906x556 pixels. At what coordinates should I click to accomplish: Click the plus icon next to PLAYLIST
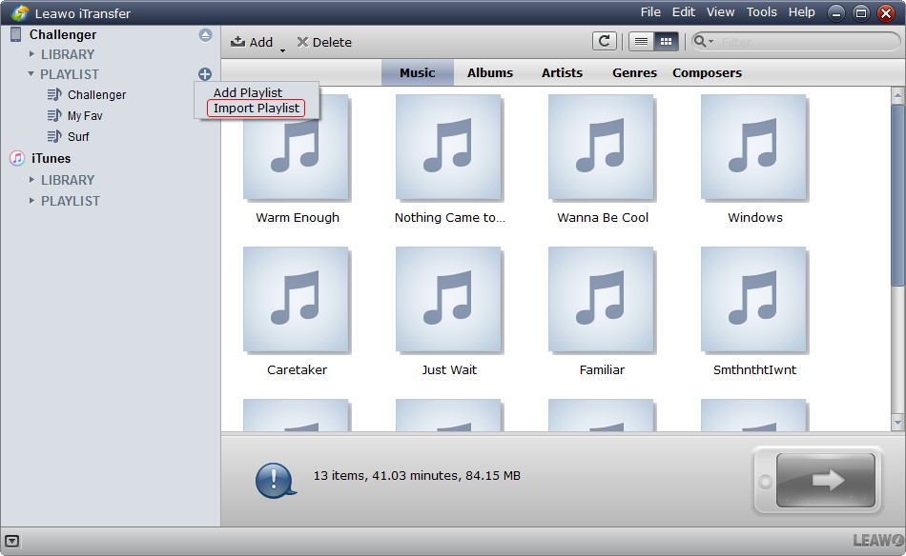204,74
